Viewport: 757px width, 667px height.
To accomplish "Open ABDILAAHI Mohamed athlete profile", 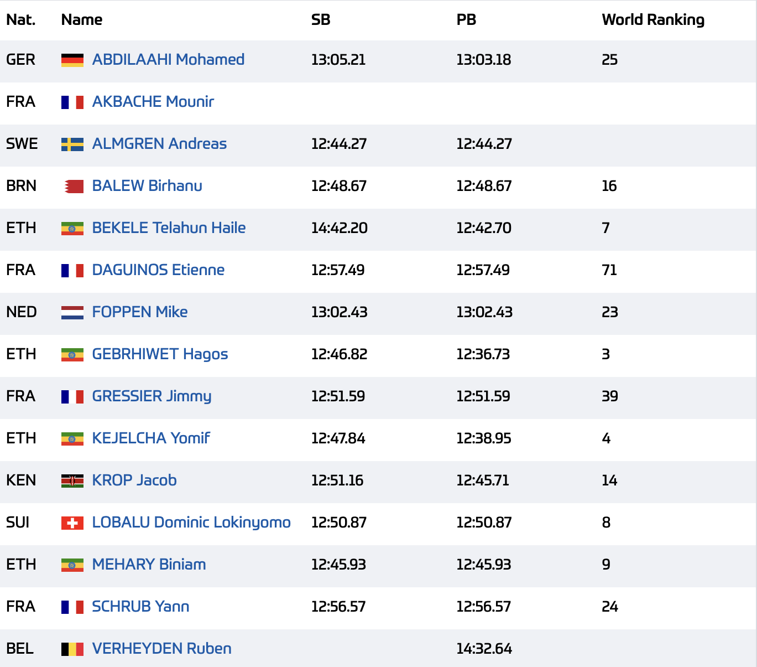I will pos(168,60).
